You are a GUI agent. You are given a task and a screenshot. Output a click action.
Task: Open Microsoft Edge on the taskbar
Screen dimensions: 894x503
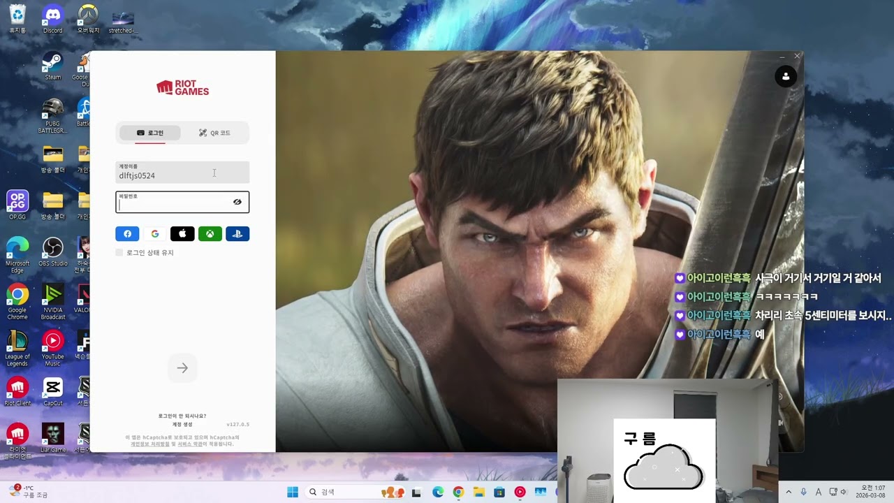point(438,492)
